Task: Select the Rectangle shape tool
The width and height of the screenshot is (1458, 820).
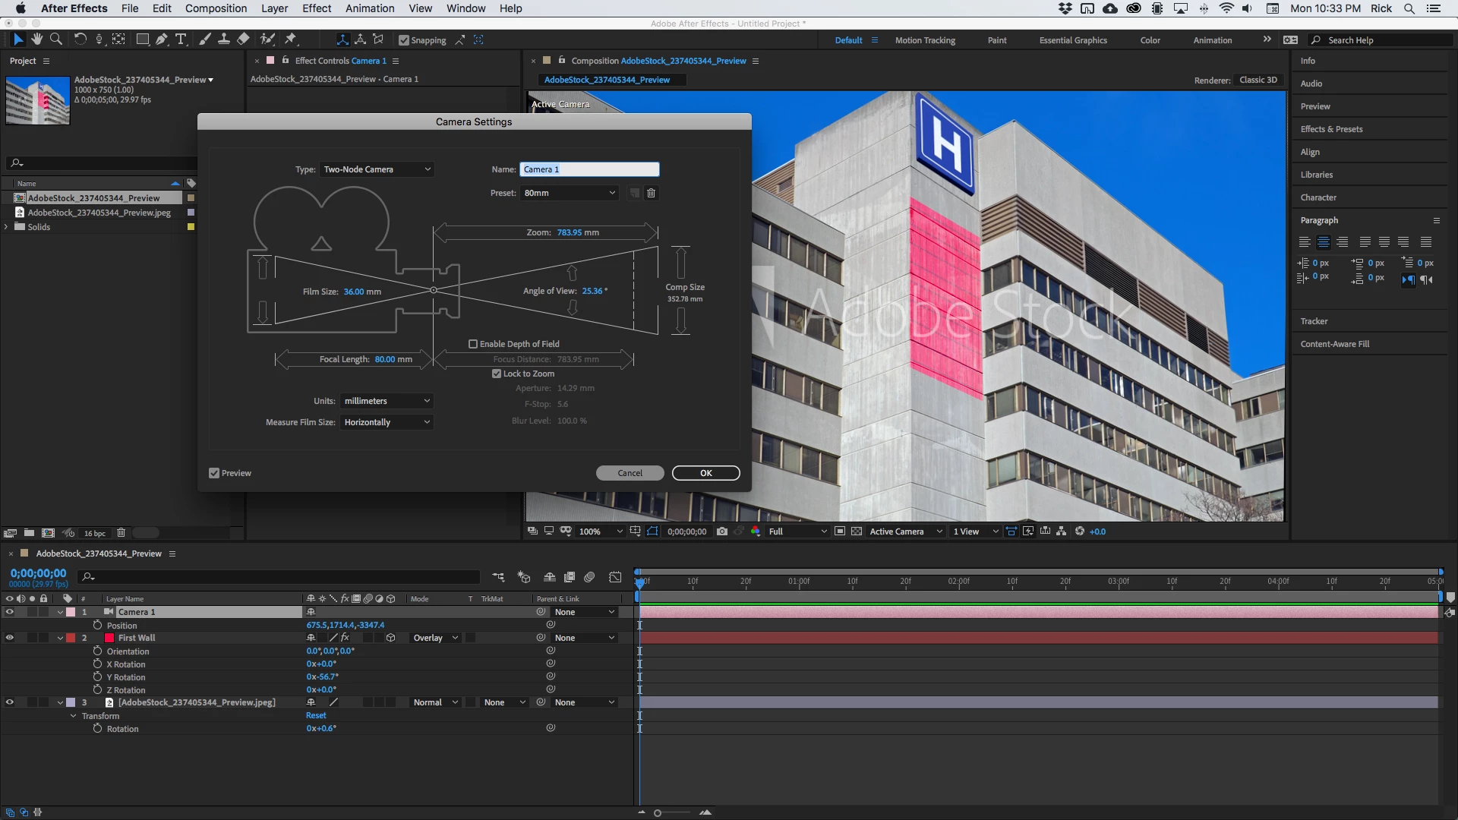Action: point(142,39)
